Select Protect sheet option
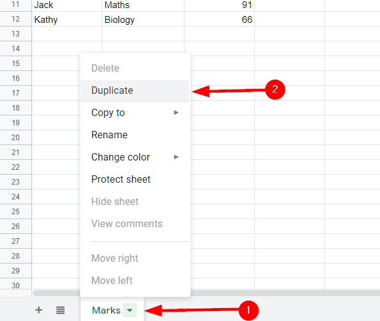The height and width of the screenshot is (321, 380). click(x=121, y=179)
